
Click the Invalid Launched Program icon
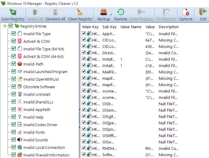[20, 71]
